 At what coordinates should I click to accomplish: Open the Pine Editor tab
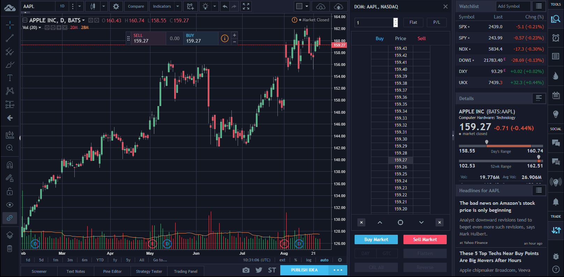point(112,271)
